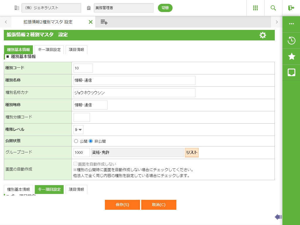Switch to the top キー項目設定 tab

pos(49,50)
